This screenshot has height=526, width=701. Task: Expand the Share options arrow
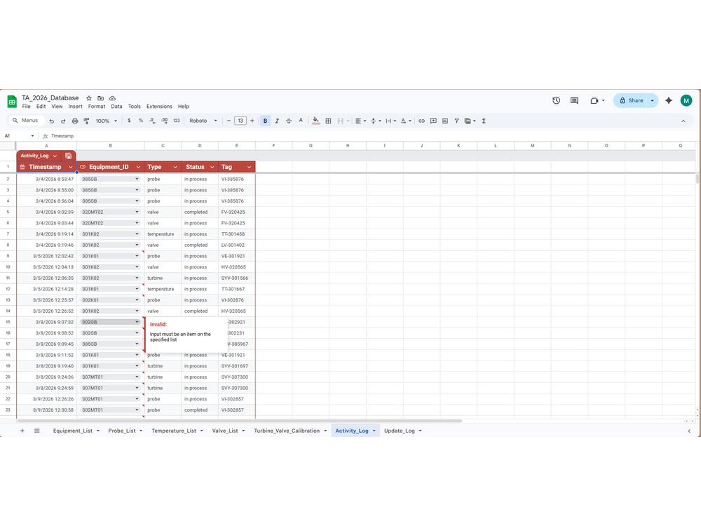pos(652,100)
